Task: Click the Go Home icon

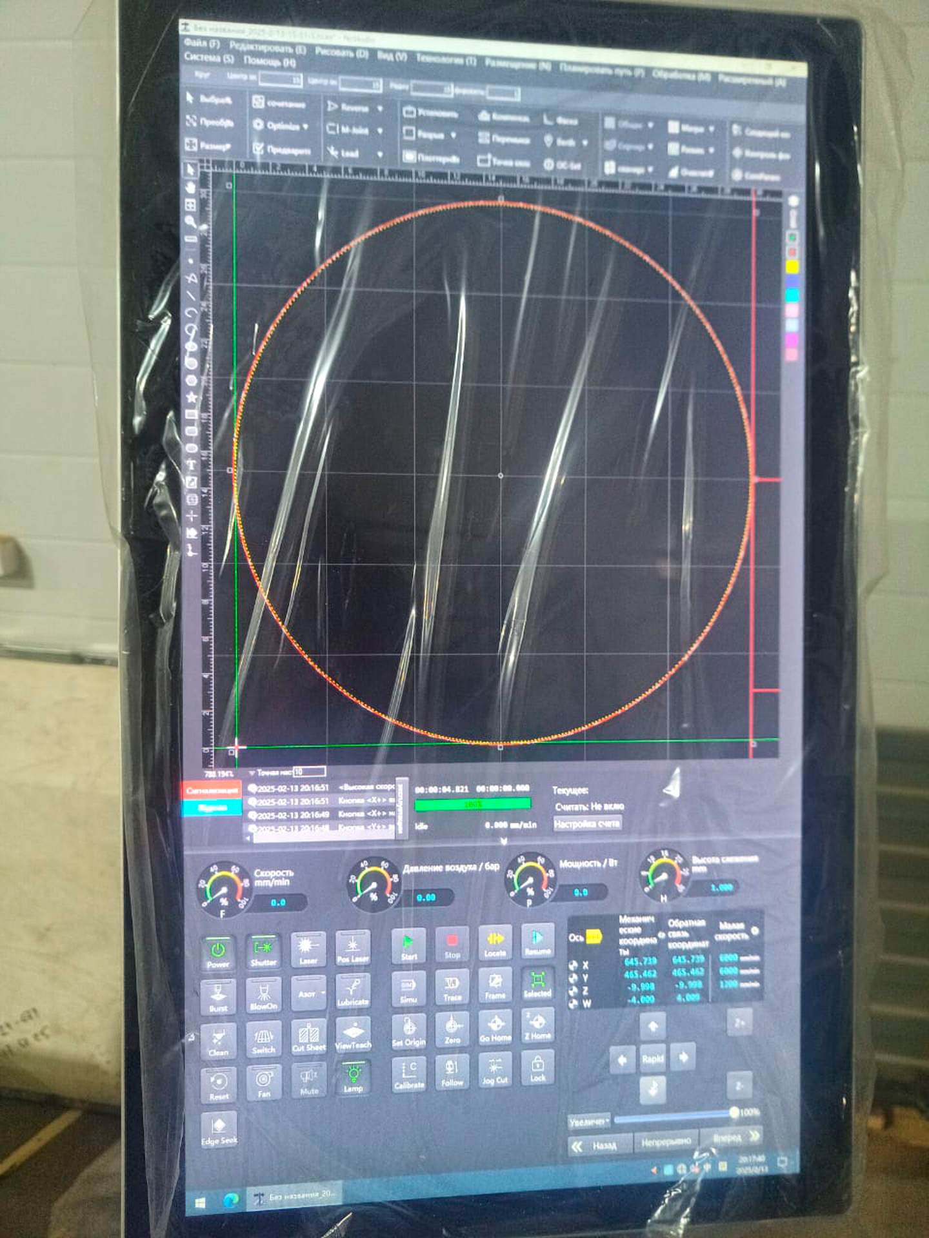Action: point(495,1026)
